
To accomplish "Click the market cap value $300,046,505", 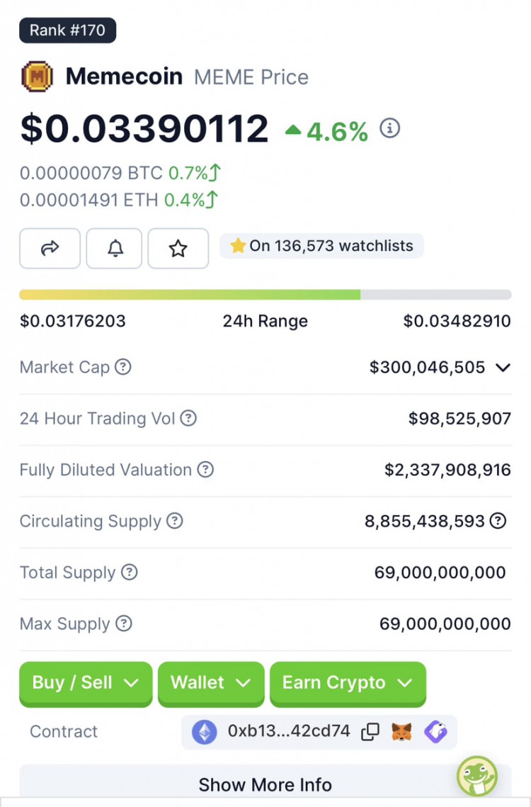I will [427, 368].
